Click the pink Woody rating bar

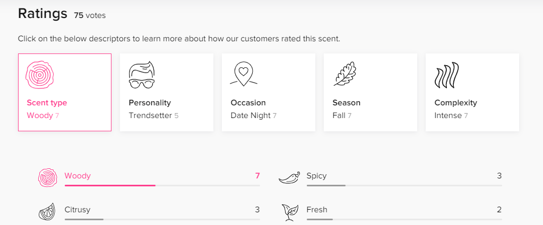[162, 186]
